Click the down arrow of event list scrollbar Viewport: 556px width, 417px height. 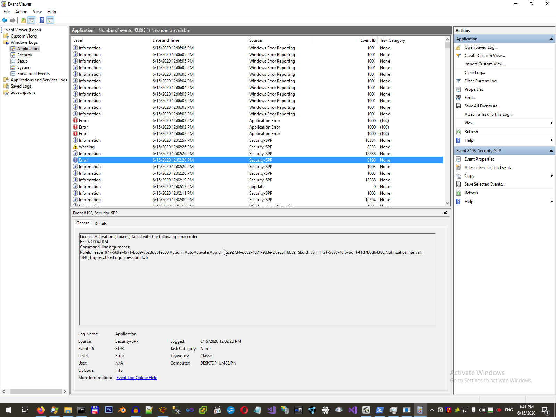click(447, 203)
